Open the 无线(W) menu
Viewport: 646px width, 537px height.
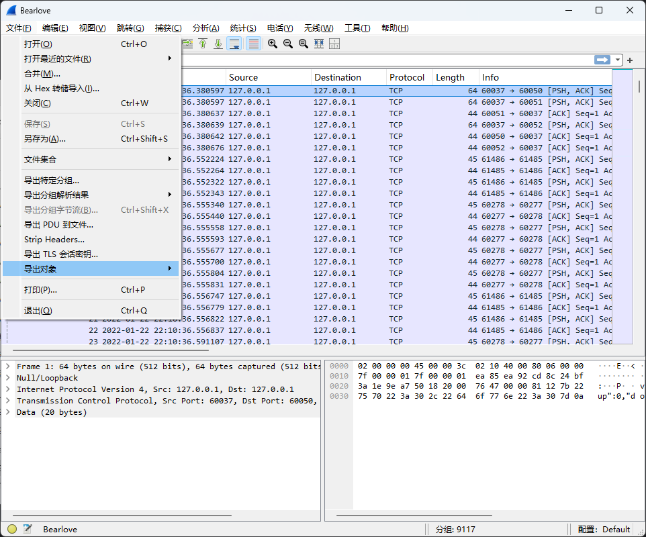[x=318, y=28]
